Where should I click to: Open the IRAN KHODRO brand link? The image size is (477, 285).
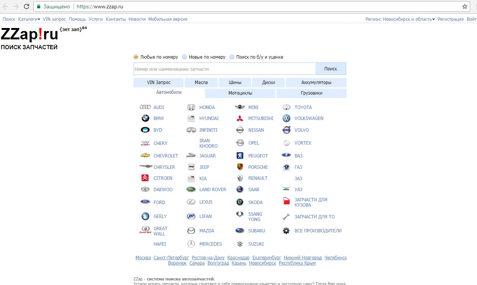click(209, 143)
